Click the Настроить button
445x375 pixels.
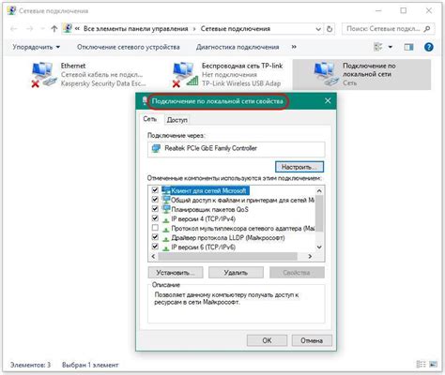(x=299, y=167)
